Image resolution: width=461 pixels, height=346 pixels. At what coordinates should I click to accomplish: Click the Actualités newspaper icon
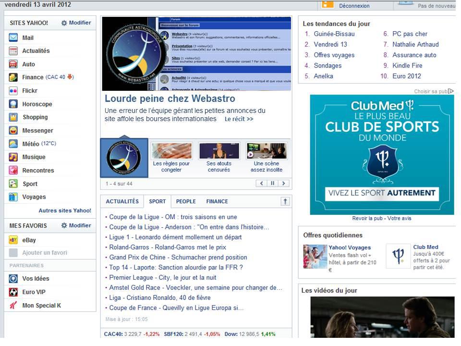pyautogui.click(x=13, y=51)
